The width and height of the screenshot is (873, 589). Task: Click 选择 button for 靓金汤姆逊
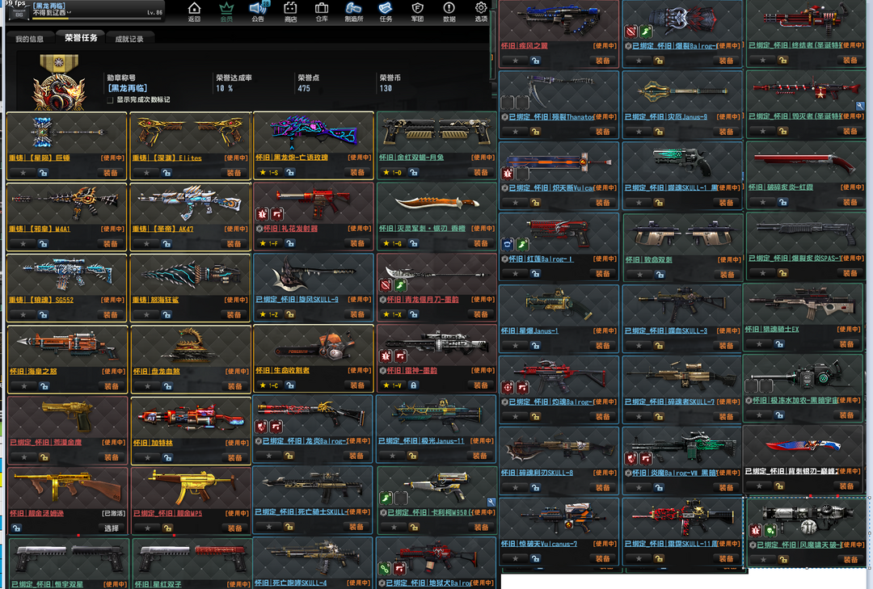[110, 528]
